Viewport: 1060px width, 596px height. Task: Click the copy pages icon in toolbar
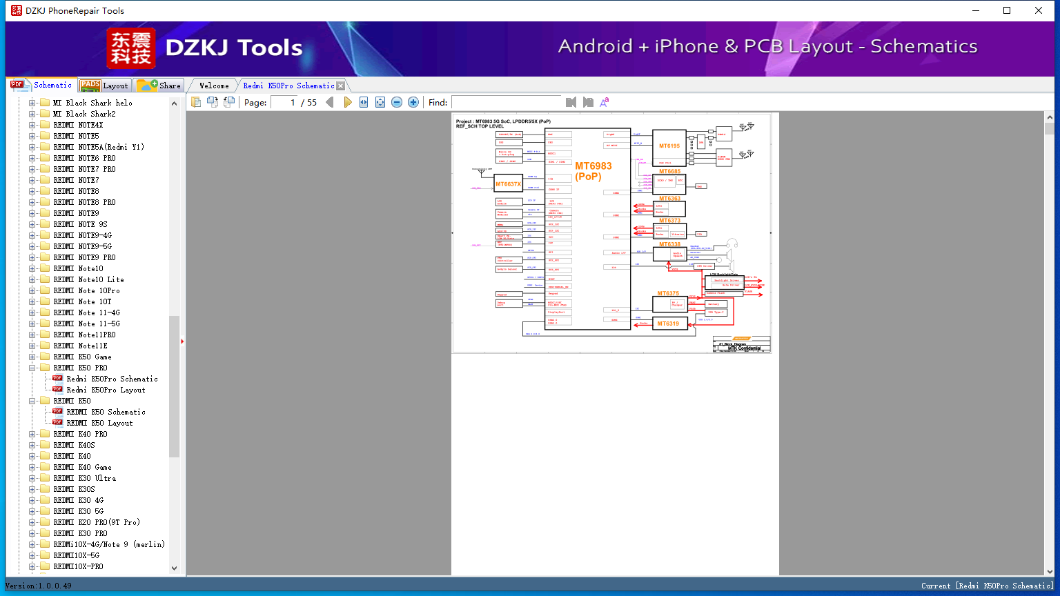tap(196, 102)
